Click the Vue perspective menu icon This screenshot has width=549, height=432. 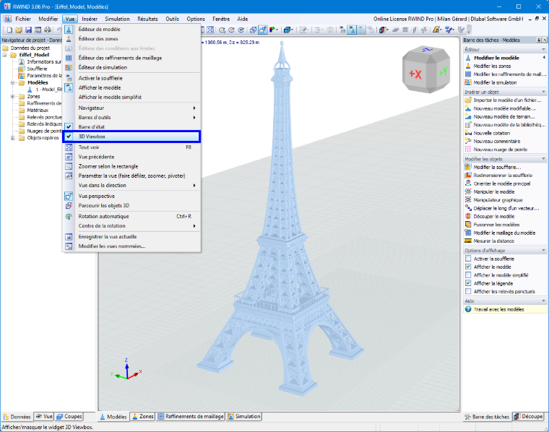pos(69,196)
